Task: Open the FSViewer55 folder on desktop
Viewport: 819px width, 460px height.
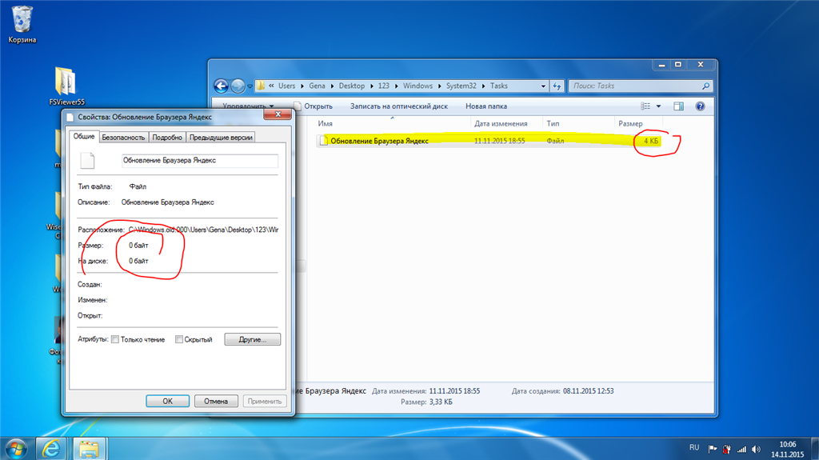Action: click(66, 86)
